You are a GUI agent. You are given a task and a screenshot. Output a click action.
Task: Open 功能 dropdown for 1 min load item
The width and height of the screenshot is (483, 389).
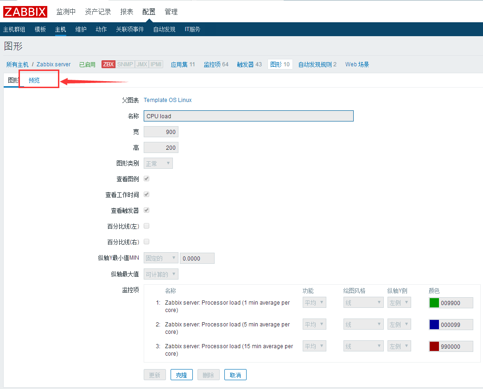point(314,302)
